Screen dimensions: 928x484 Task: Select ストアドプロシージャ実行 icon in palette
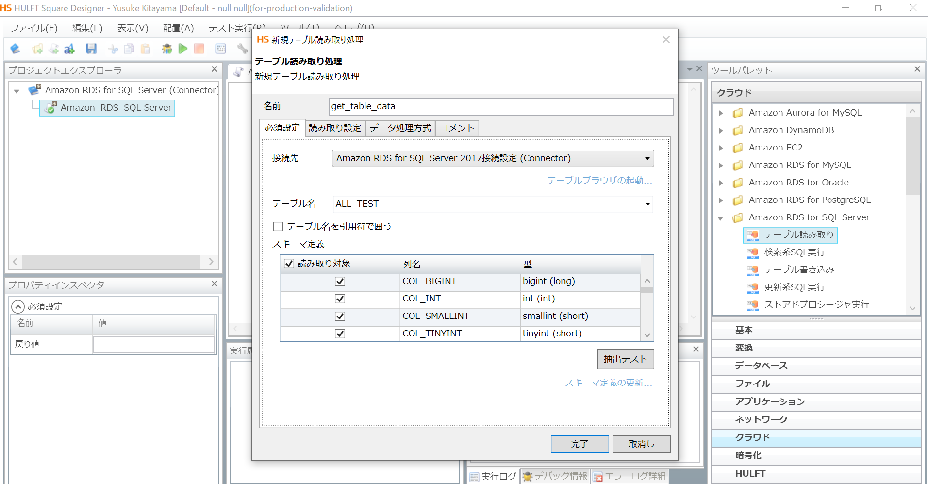tap(753, 305)
